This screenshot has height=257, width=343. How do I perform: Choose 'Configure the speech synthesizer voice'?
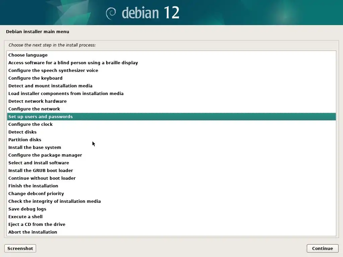click(171, 70)
